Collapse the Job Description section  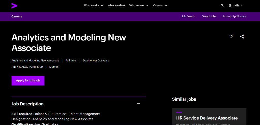(x=138, y=104)
